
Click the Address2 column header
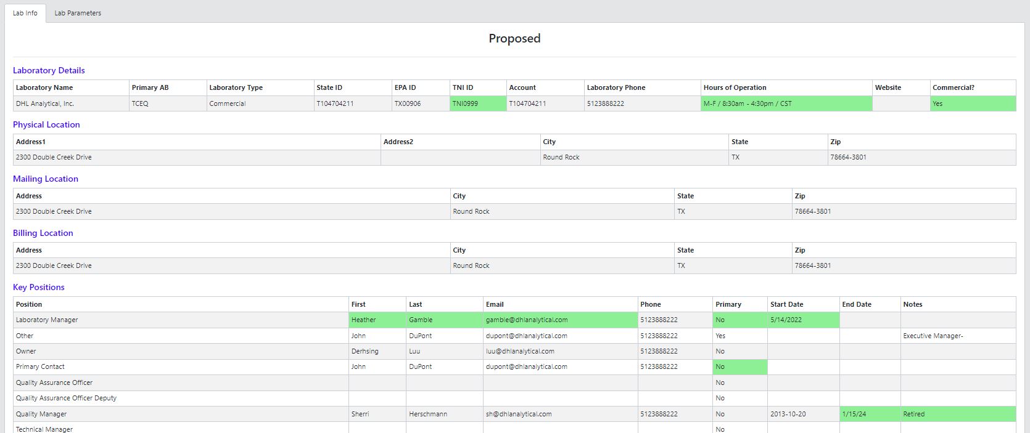click(x=460, y=142)
